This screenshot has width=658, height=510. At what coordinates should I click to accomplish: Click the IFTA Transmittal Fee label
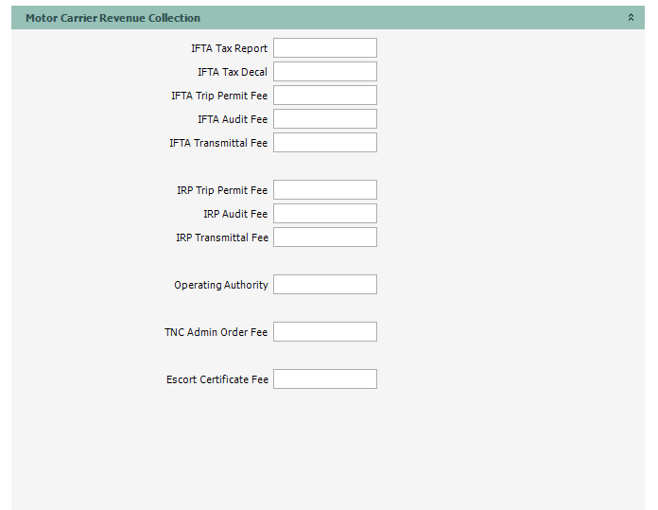coord(218,143)
